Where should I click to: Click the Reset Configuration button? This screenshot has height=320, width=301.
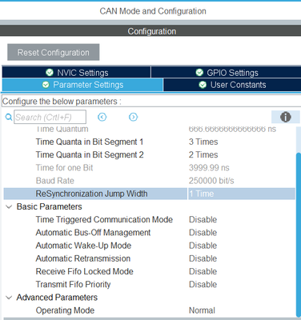(x=54, y=52)
